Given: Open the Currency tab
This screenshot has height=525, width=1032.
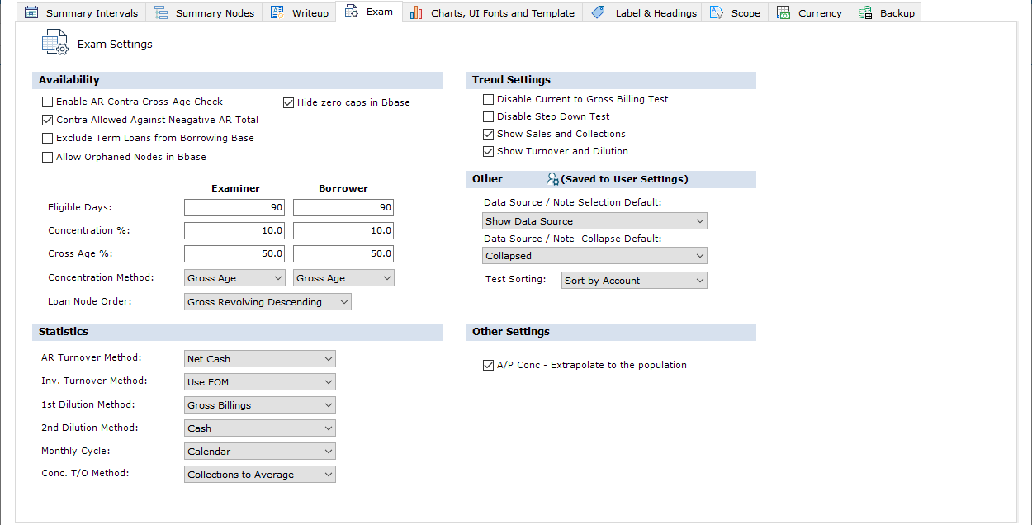Looking at the screenshot, I should pos(819,13).
